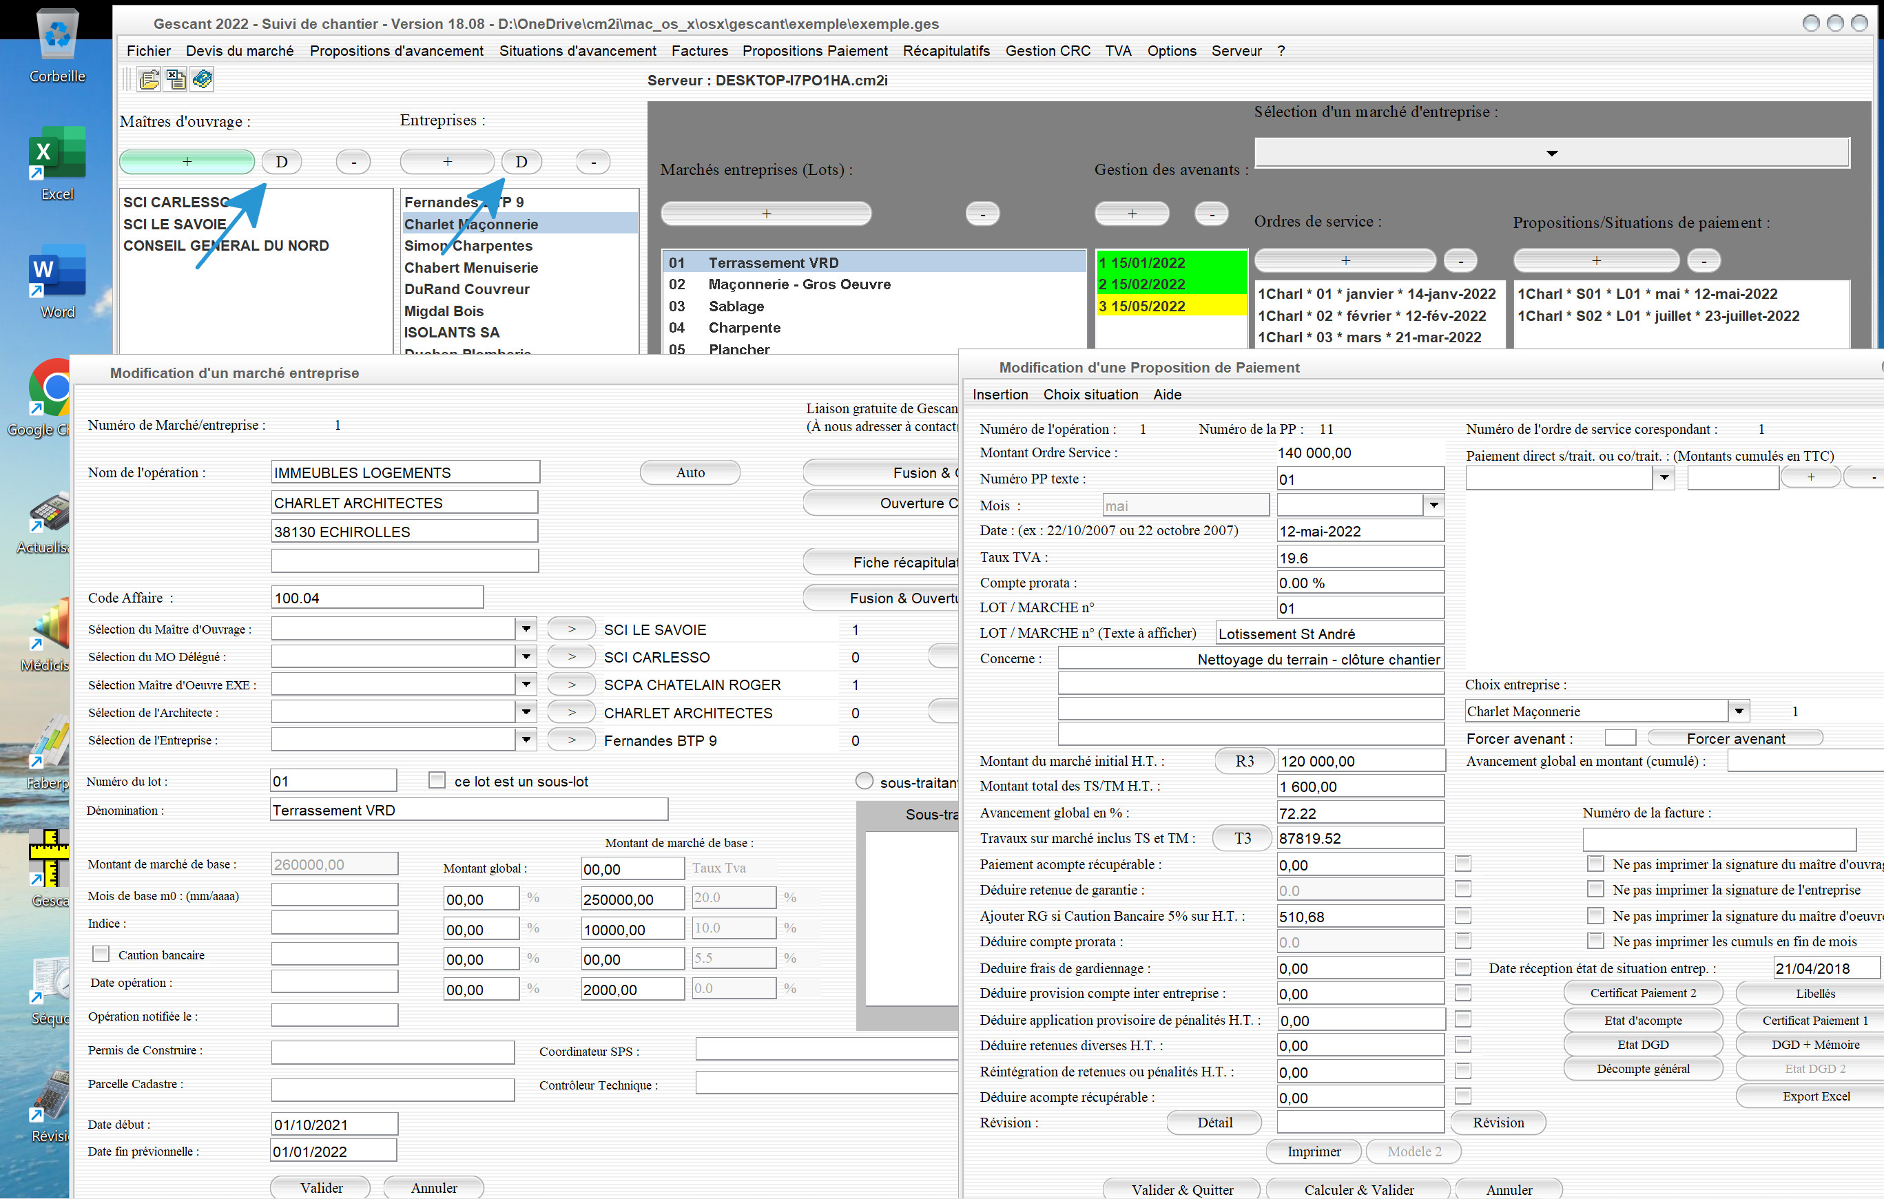This screenshot has width=1884, height=1199.
Task: Enable the Caution bancaire checkbox
Action: click(101, 955)
